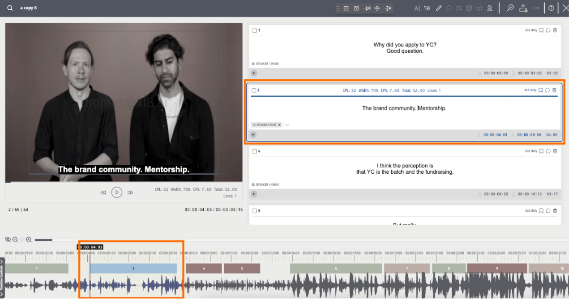The width and height of the screenshot is (569, 299).
Task: Expand the speaker dropdown chevron in subtitle 2
Action: click(287, 125)
